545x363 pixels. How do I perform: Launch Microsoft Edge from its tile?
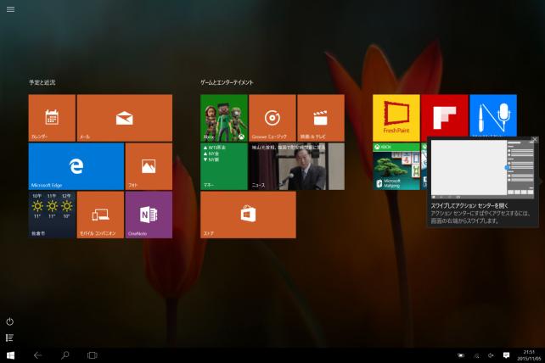click(x=76, y=165)
